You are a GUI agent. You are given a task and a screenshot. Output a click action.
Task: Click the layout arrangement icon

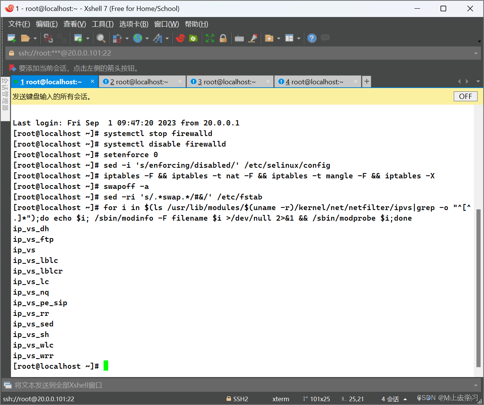(289, 38)
